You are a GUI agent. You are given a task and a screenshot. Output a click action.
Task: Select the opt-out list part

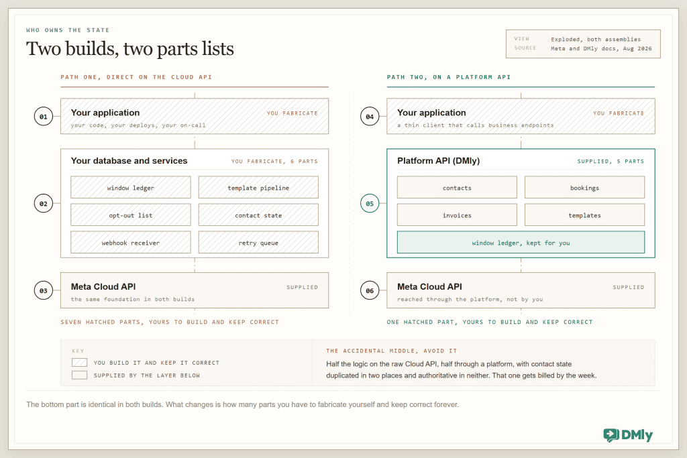[131, 215]
